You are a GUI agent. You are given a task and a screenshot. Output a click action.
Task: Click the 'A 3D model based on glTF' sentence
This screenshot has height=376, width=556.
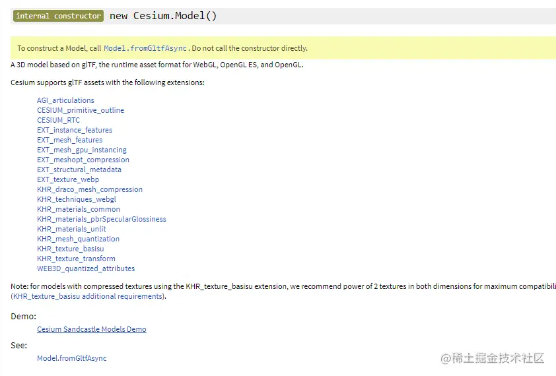coord(157,65)
